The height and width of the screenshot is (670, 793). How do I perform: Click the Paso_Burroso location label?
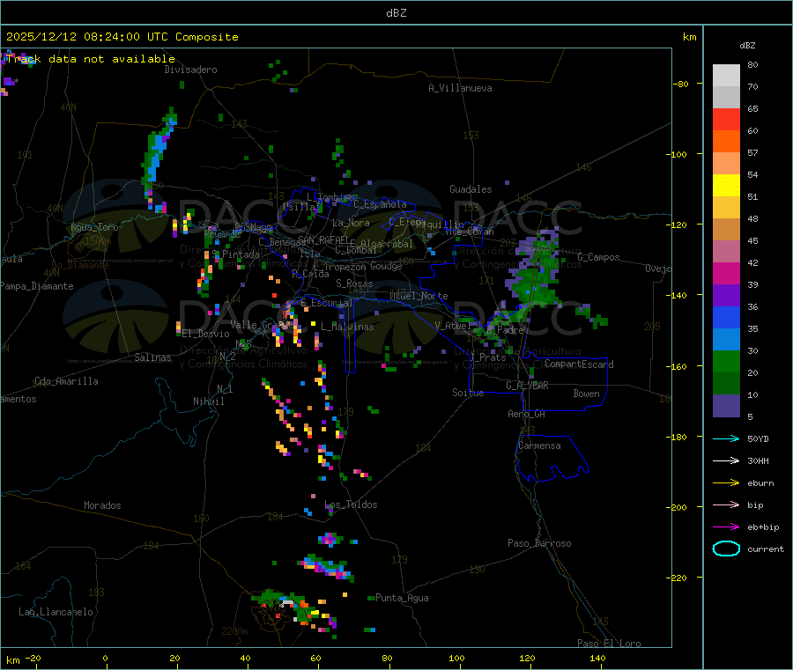[539, 543]
